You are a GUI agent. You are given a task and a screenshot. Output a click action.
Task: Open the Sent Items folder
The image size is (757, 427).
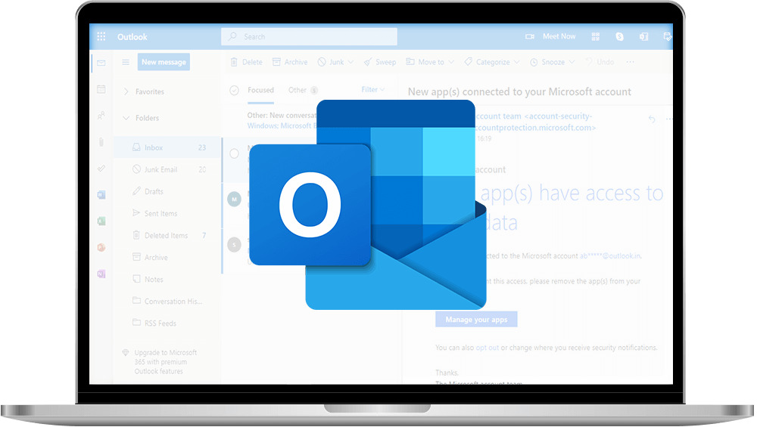[167, 213]
